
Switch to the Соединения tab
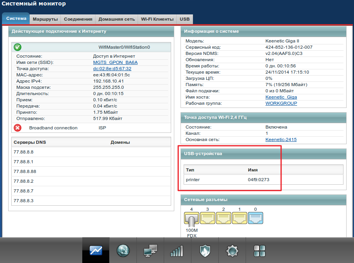(x=78, y=19)
